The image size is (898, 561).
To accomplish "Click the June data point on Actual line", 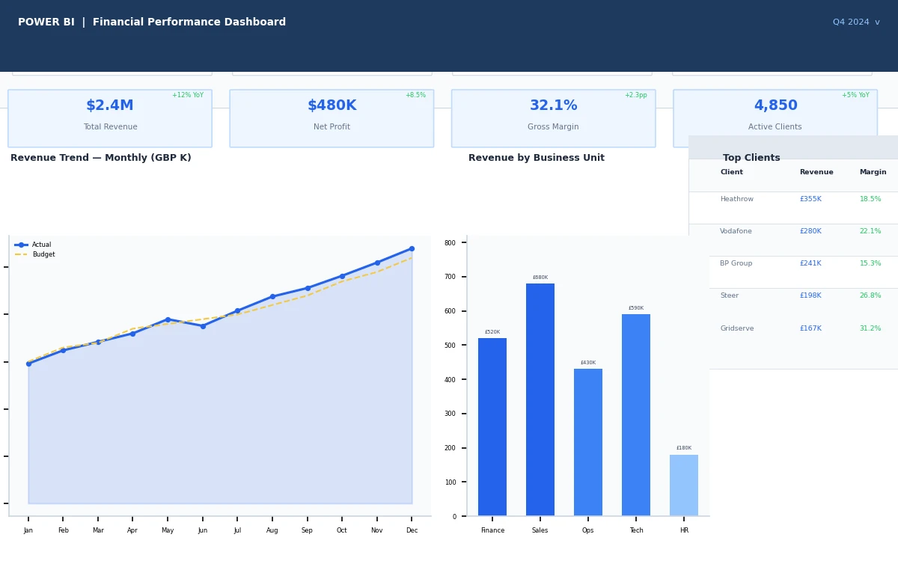I will 203,326.
